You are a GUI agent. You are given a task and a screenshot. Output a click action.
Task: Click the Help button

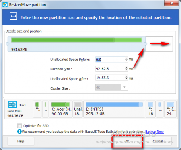tap(21, 141)
